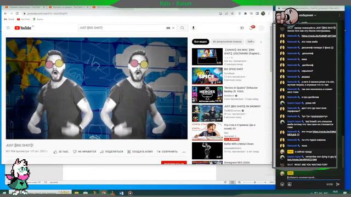Open Chrome from the taskbar
The height and width of the screenshot is (197, 351).
[x=104, y=193]
